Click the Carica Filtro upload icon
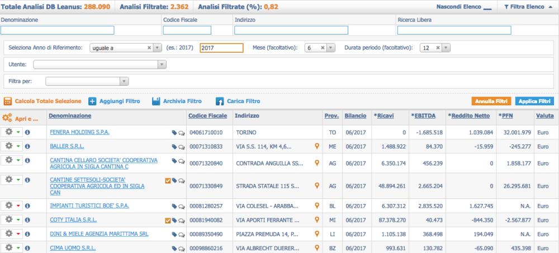Image resolution: width=559 pixels, height=253 pixels. point(220,101)
